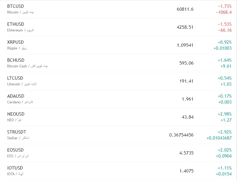Select the XRPUSD Ripple row

(x=15, y=42)
